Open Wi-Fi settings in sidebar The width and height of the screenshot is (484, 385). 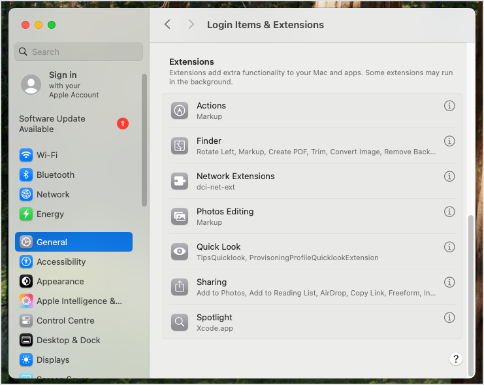pyautogui.click(x=74, y=155)
